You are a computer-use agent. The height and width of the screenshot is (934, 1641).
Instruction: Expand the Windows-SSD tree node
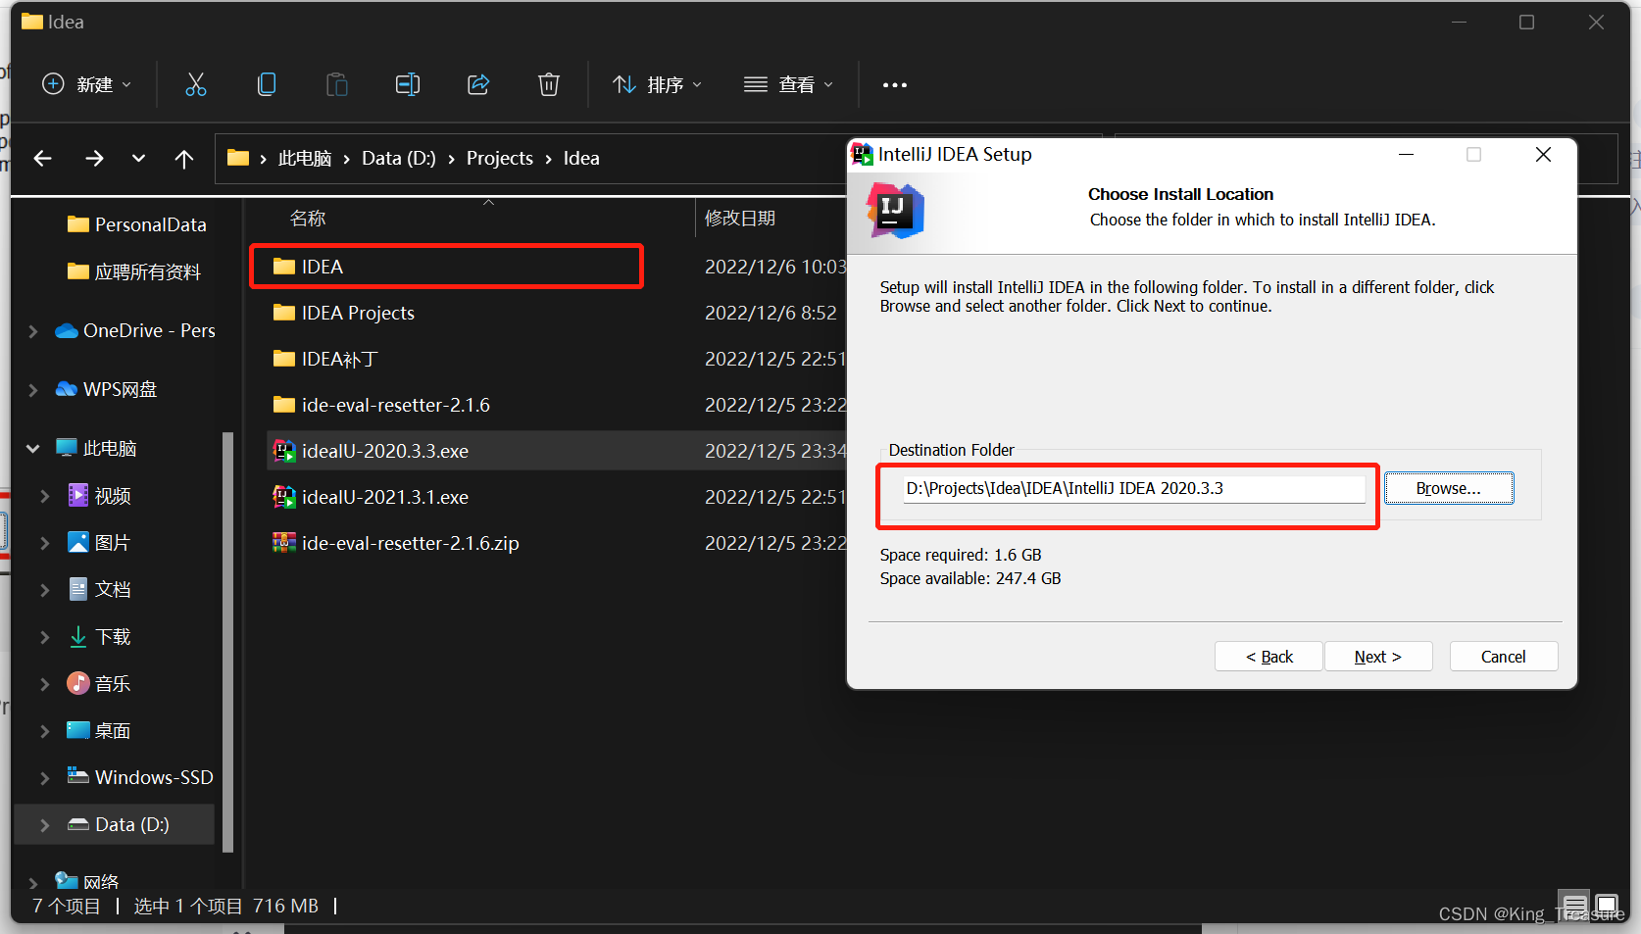45,778
